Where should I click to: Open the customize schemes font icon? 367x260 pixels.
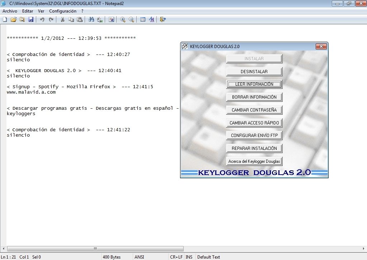[x=151, y=20]
